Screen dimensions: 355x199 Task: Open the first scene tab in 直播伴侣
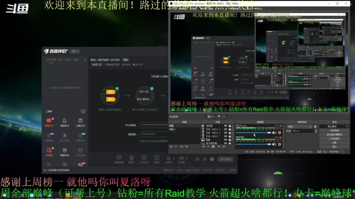51,60
